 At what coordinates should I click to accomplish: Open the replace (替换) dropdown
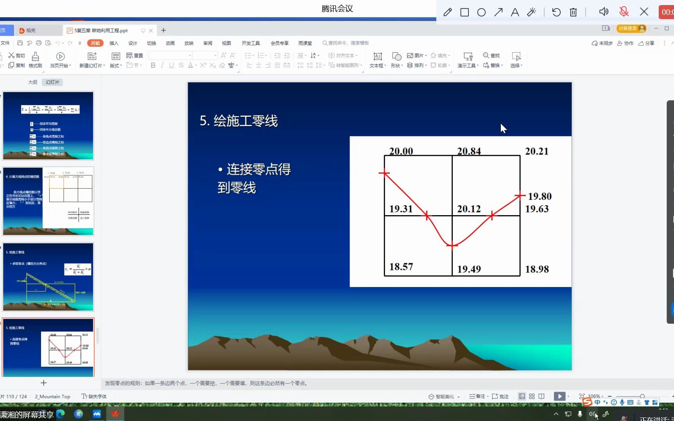pos(493,65)
